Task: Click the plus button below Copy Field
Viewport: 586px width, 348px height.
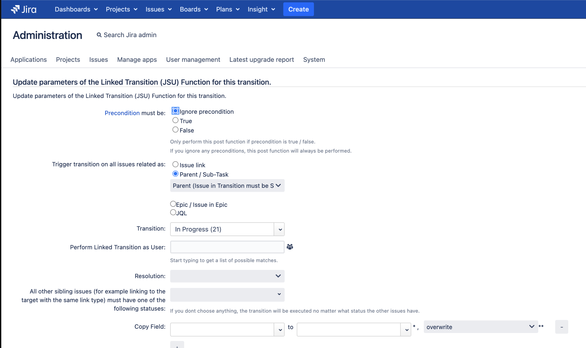Action: coord(177,345)
